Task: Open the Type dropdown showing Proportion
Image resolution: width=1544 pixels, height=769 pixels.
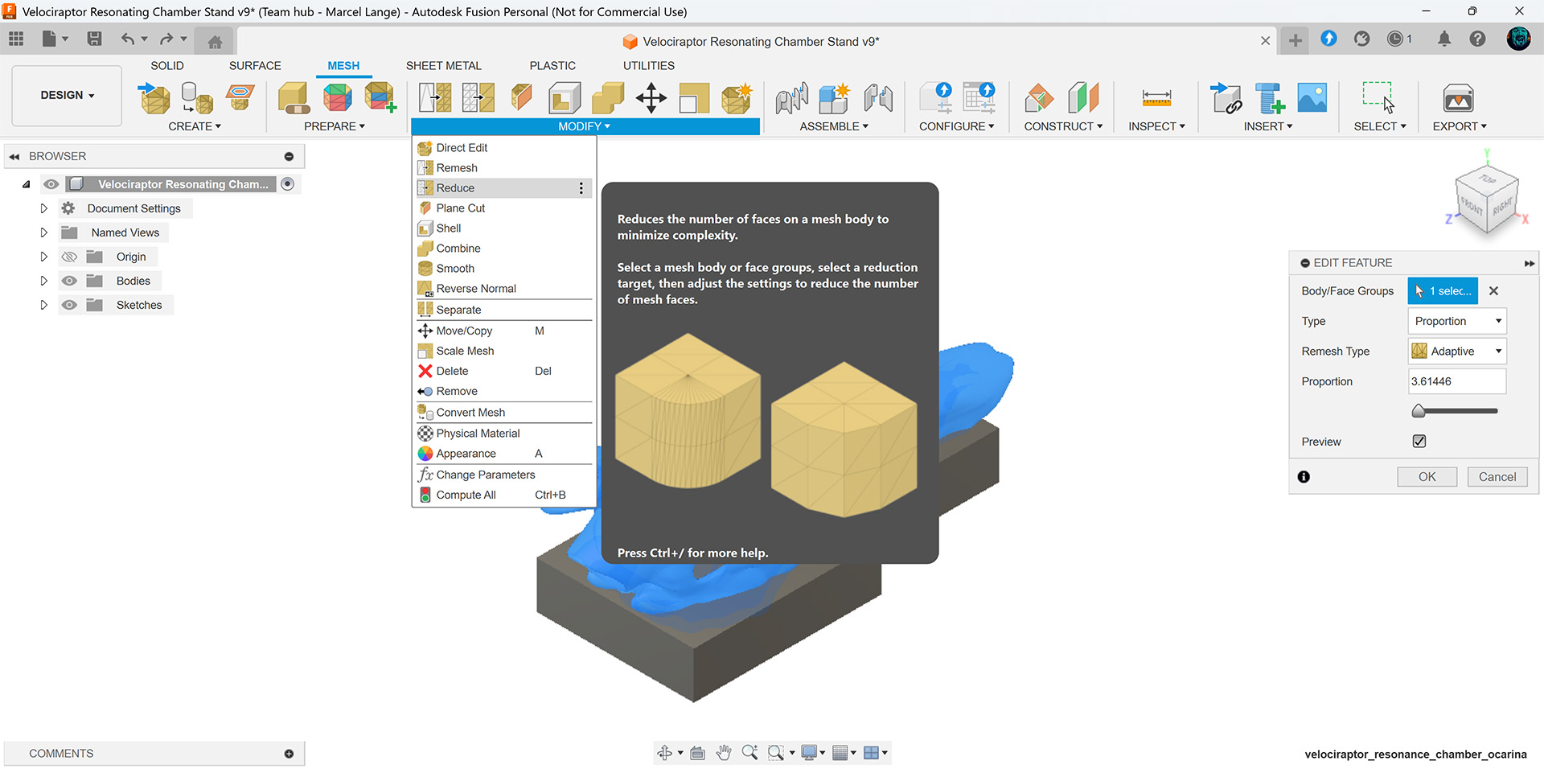Action: click(x=1457, y=321)
